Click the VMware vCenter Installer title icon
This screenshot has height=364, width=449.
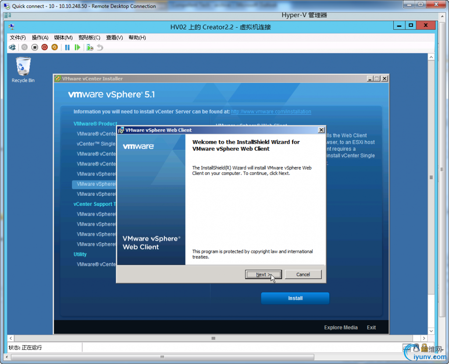click(x=58, y=78)
